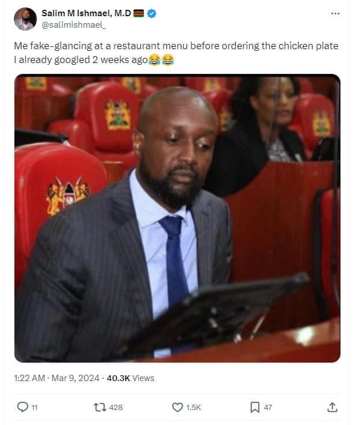
Task: Click the 47 bookmarks count
Action: tap(268, 407)
